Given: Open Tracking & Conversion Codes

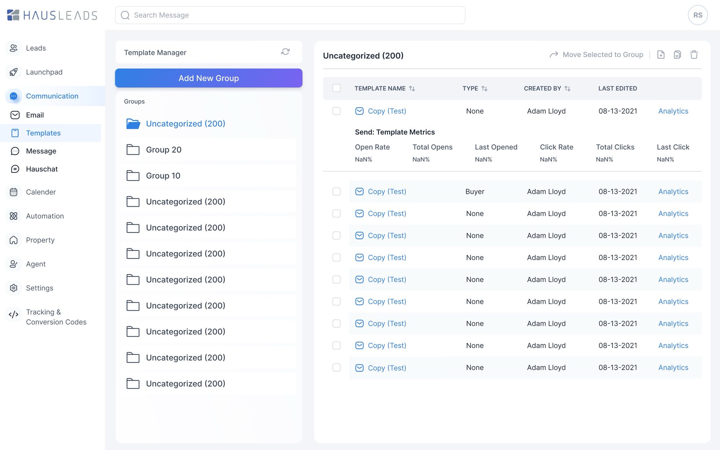Looking at the screenshot, I should pos(56,317).
